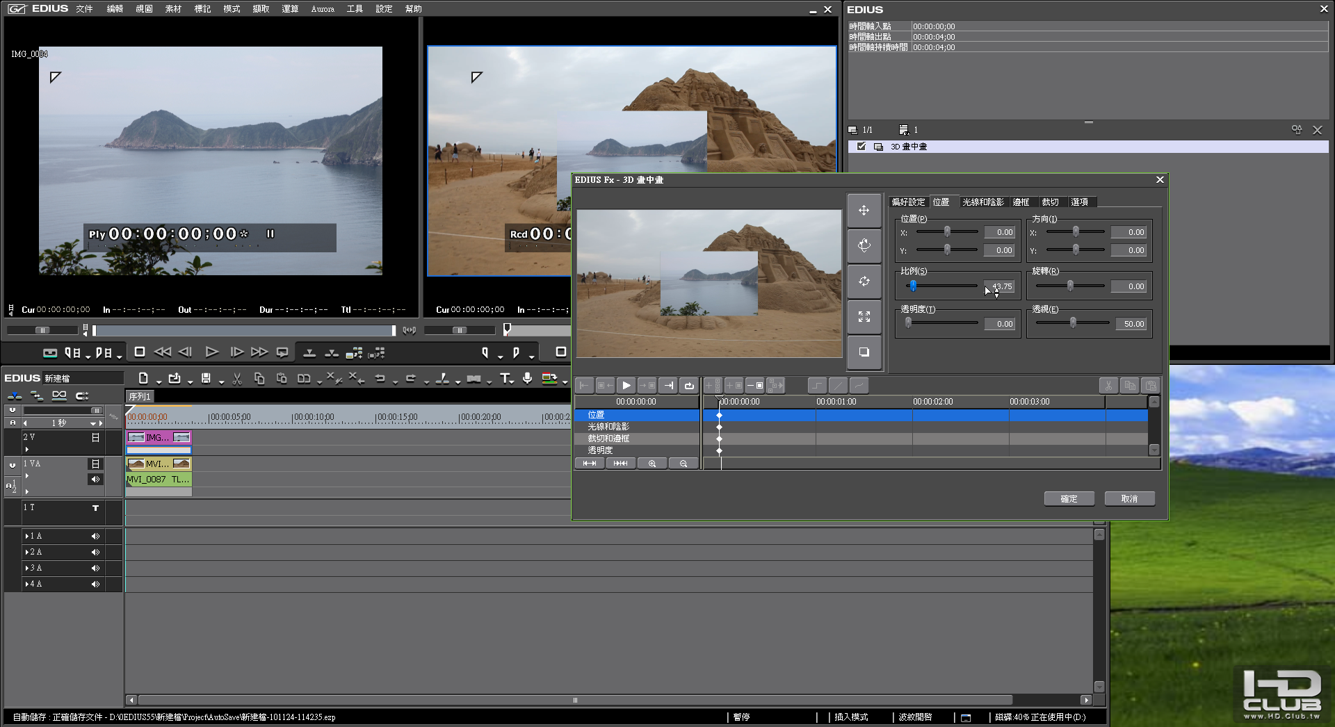Toggle speaker on the 1 A audio track
Image resolution: width=1335 pixels, height=727 pixels.
click(x=95, y=537)
